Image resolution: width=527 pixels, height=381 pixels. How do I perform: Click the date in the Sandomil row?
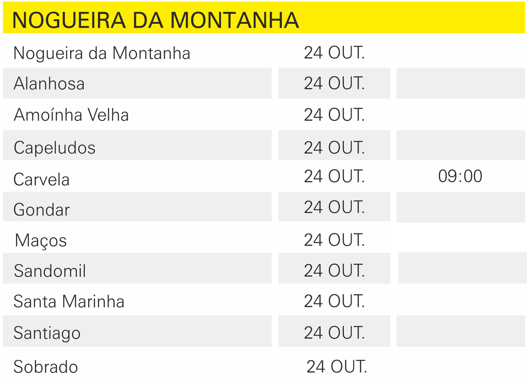334,270
